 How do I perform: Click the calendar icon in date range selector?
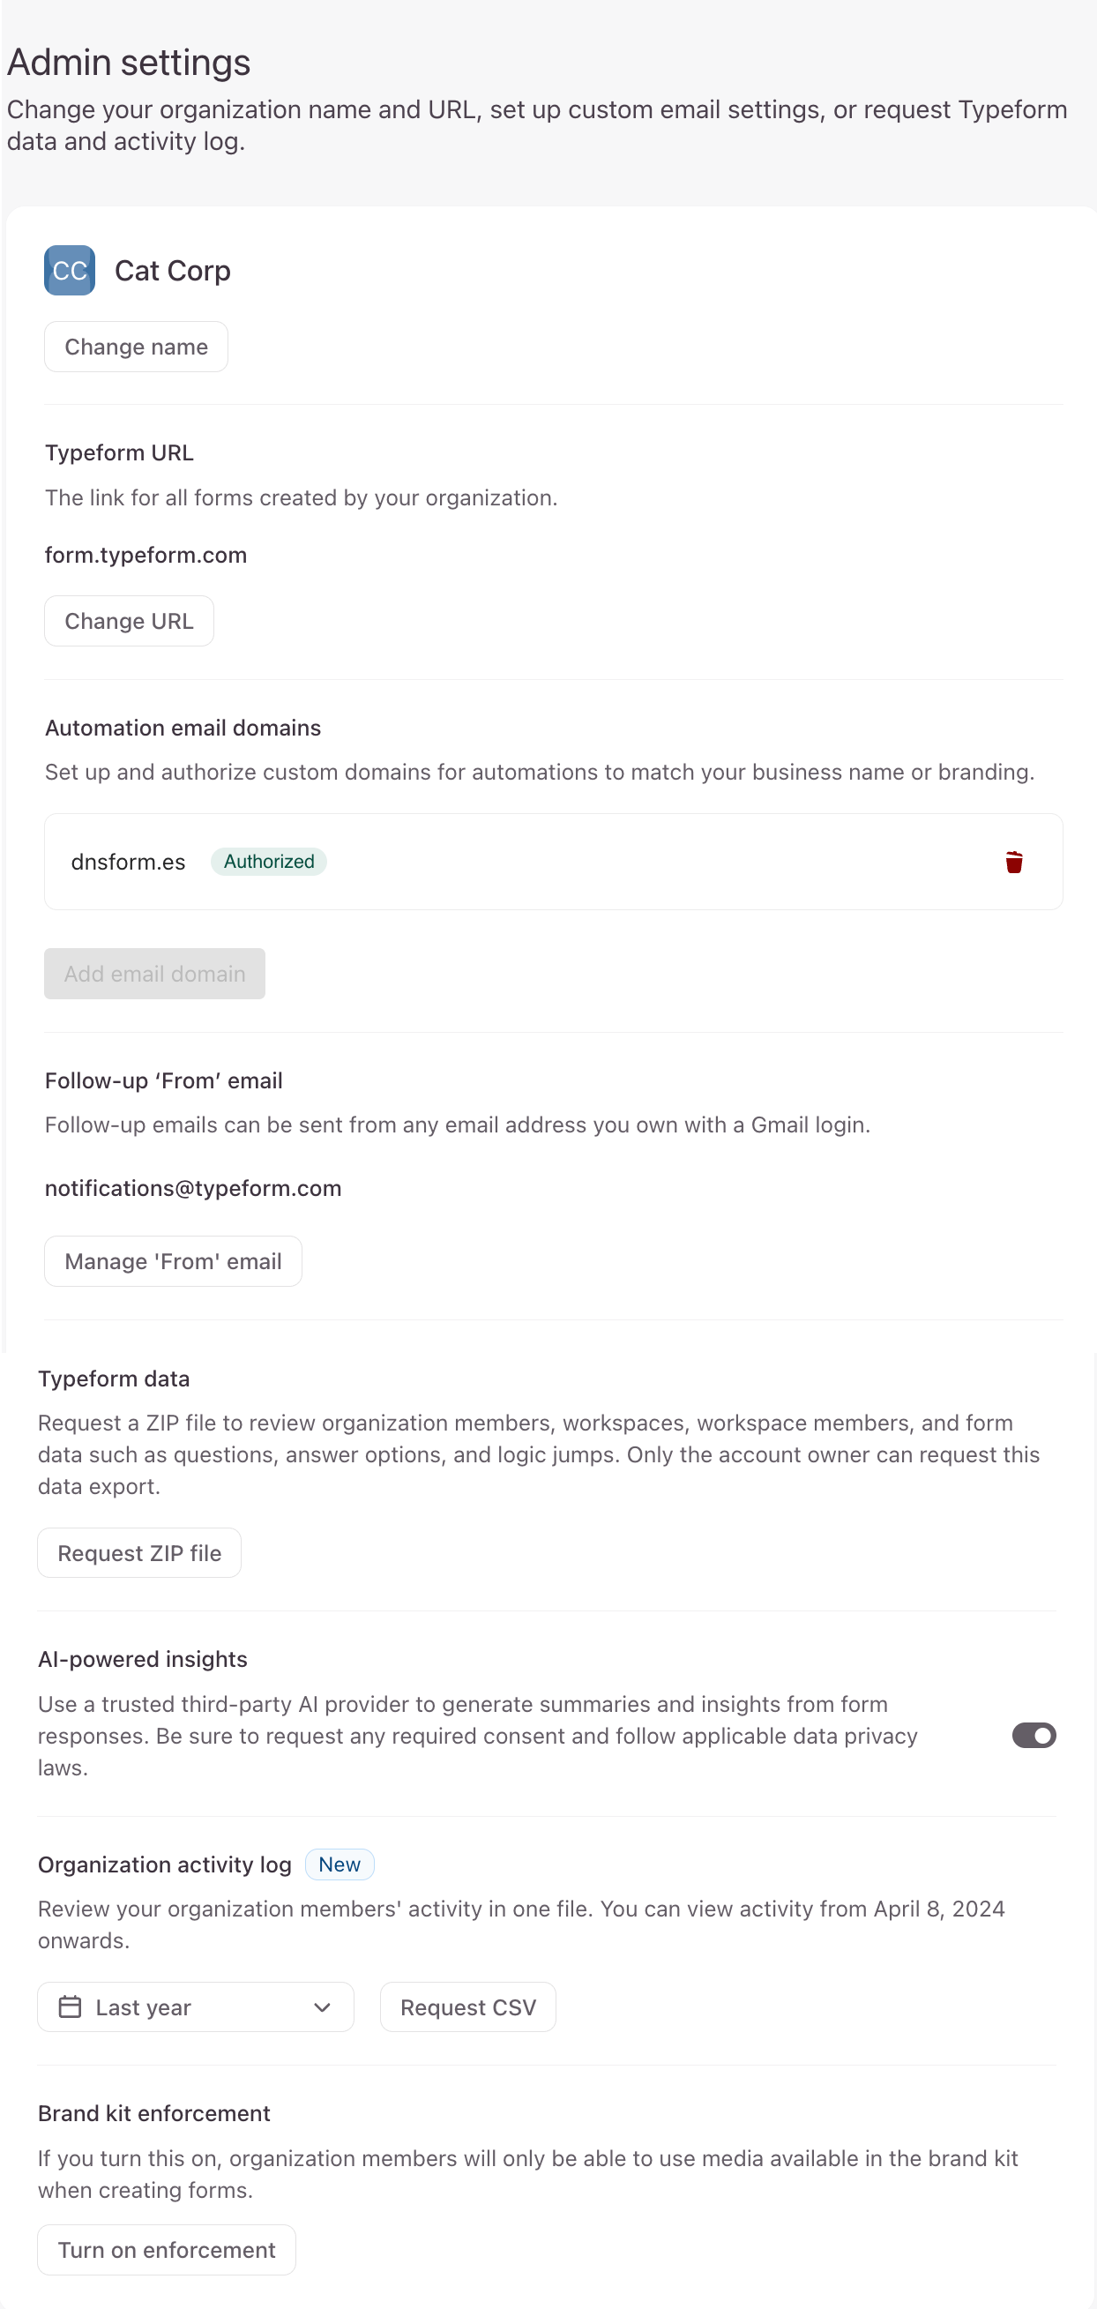click(x=70, y=2007)
